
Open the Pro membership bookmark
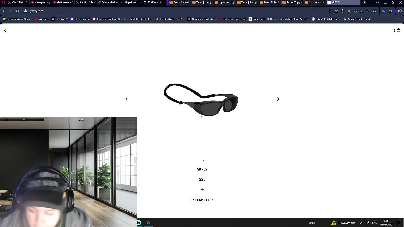click(107, 19)
